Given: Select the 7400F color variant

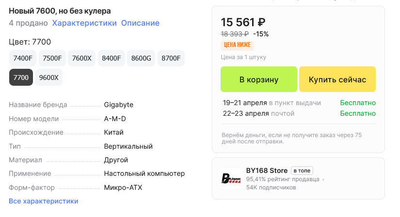Looking at the screenshot, I should [x=23, y=59].
